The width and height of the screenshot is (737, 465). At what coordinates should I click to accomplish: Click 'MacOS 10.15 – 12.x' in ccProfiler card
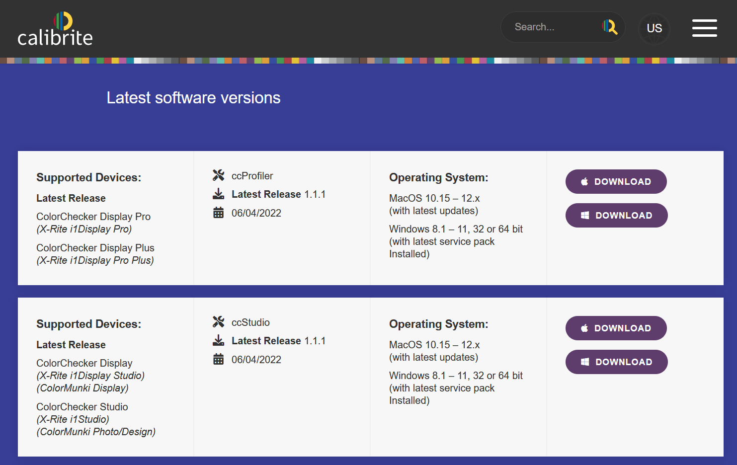pos(434,198)
